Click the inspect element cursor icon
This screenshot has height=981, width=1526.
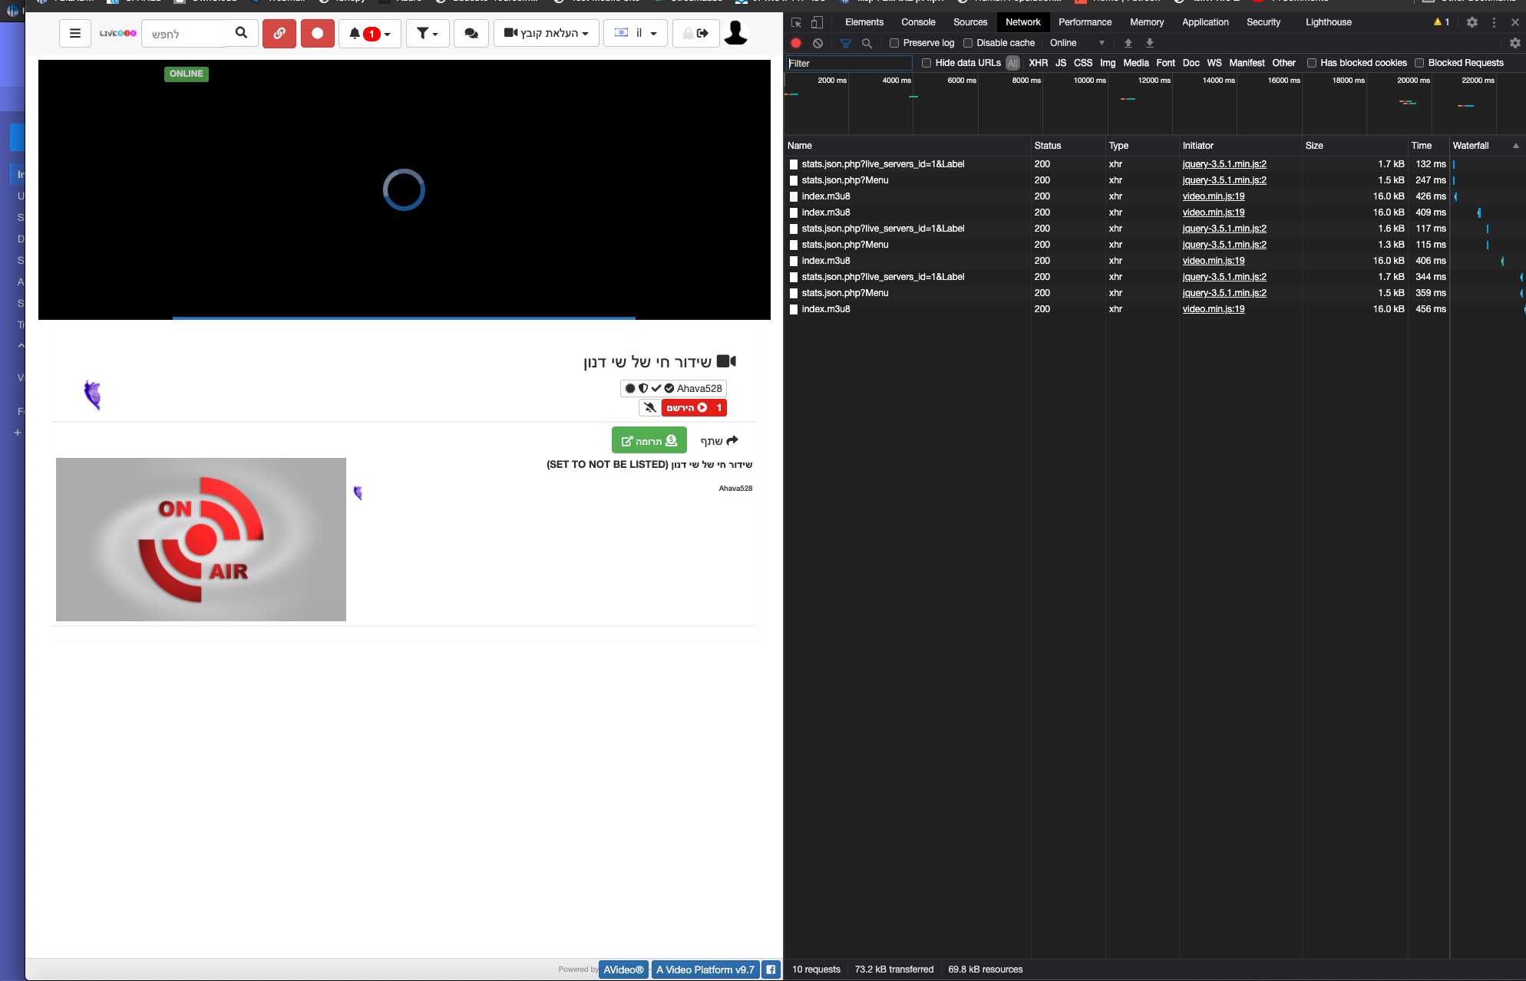tap(797, 22)
